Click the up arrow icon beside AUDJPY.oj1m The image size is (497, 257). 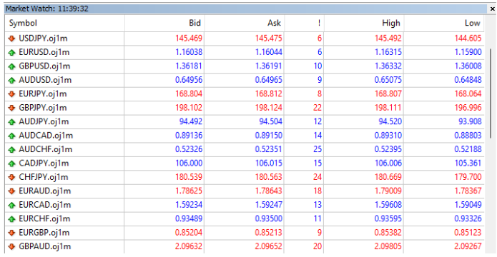click(x=11, y=122)
